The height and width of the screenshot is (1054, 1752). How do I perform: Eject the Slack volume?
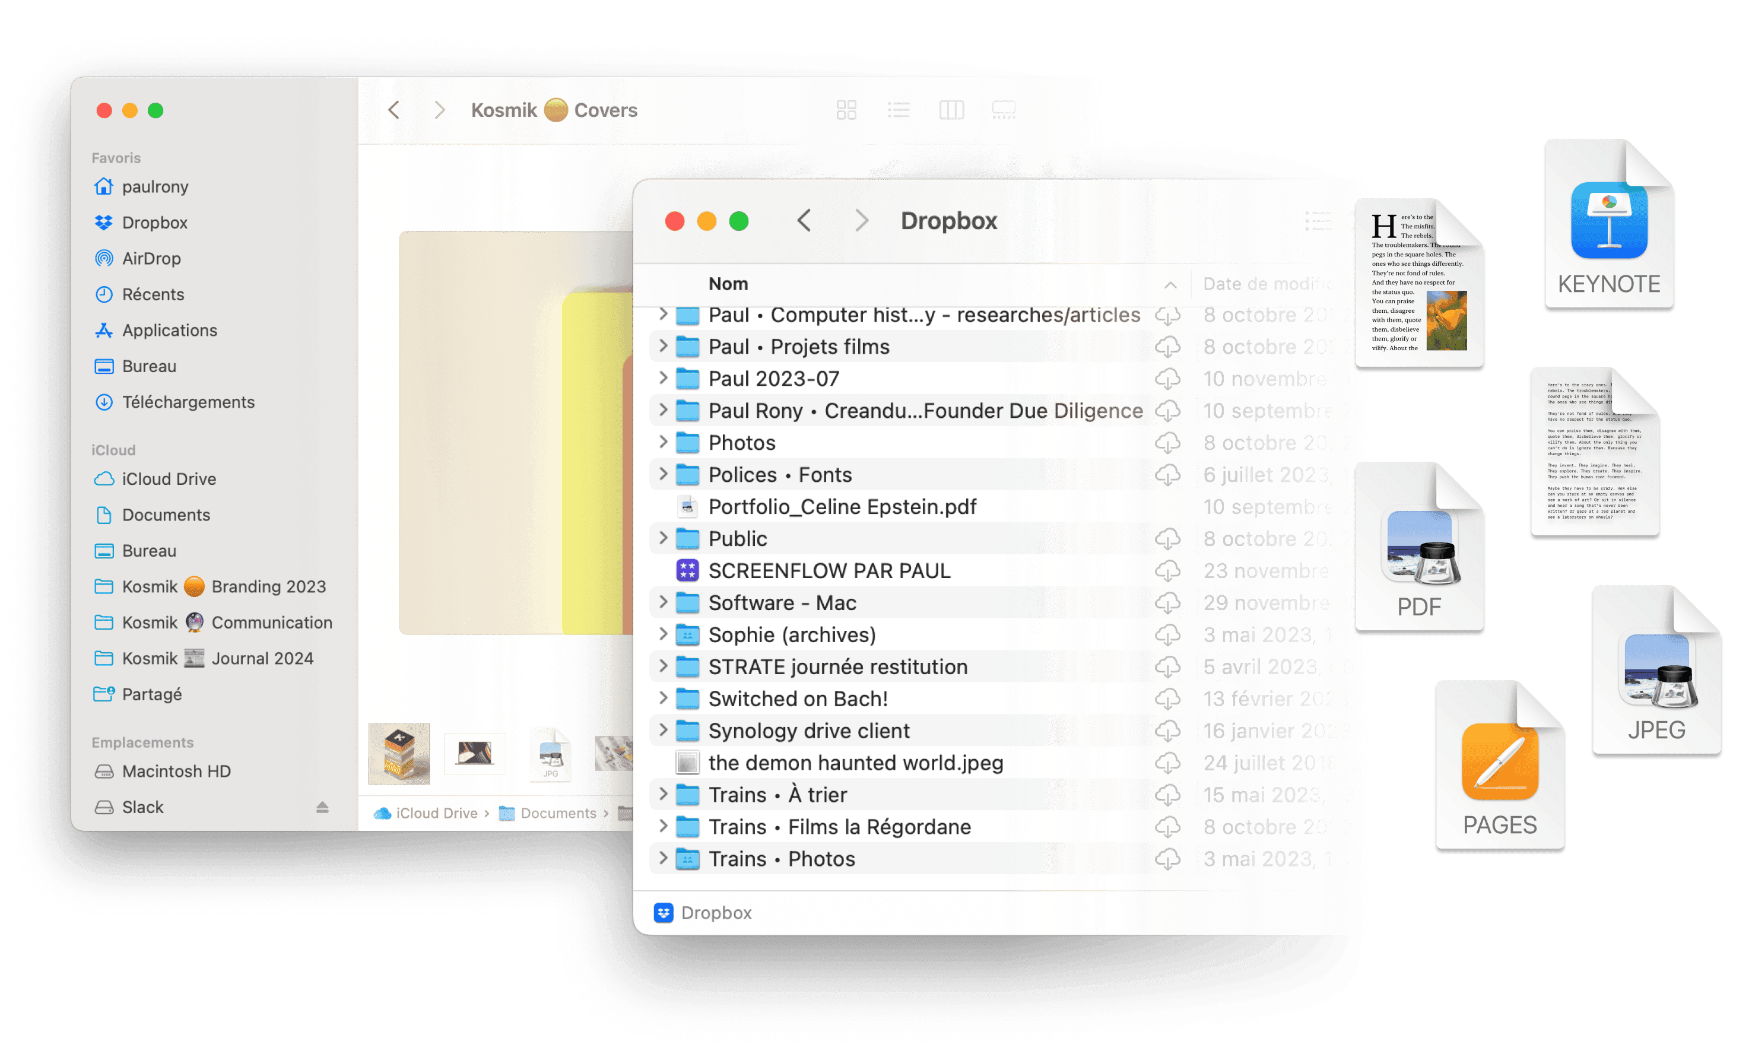[x=322, y=807]
